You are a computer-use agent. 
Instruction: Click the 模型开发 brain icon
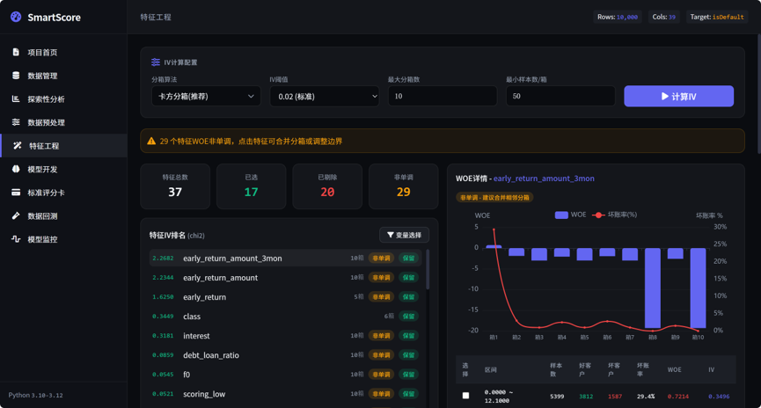click(x=16, y=169)
